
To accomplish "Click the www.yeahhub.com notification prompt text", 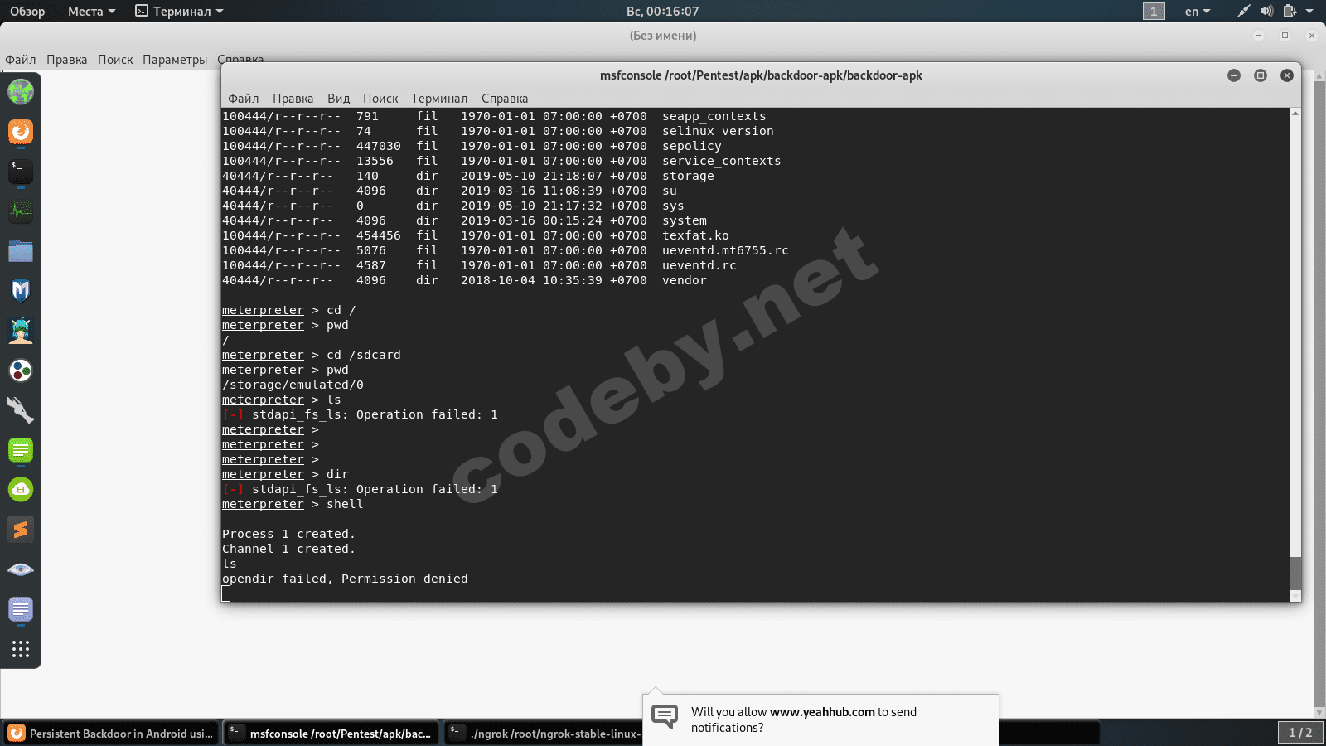I will click(x=804, y=719).
